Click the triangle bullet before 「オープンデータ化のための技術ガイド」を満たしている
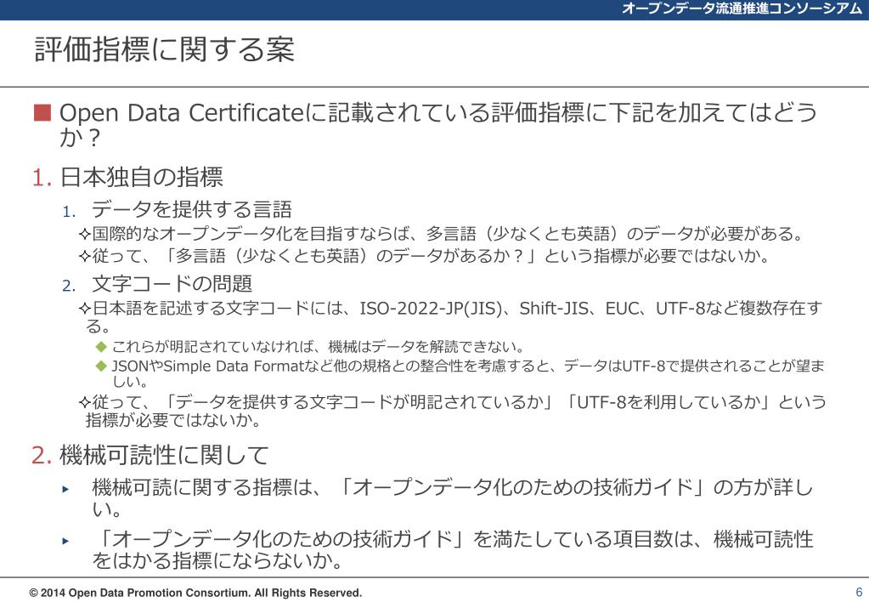The image size is (869, 602). pos(66,541)
